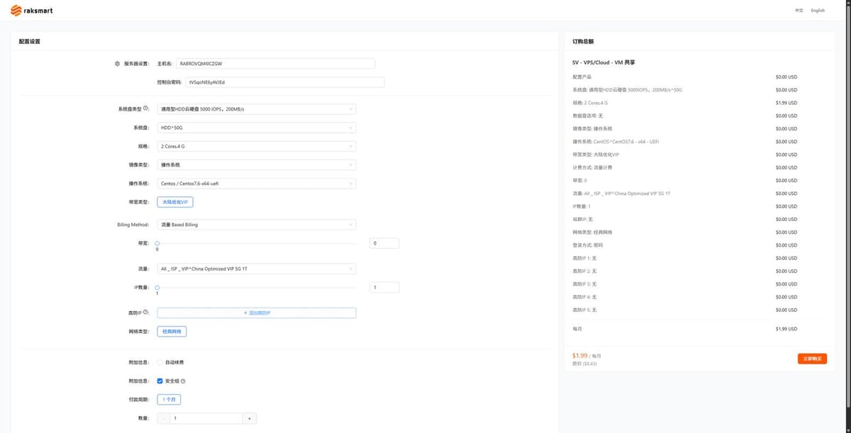Edit the 控制台密码 password field
This screenshot has height=433, width=851.
coord(285,82)
